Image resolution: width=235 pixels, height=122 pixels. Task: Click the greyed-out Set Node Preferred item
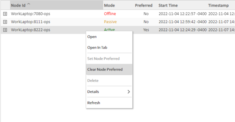(103, 59)
